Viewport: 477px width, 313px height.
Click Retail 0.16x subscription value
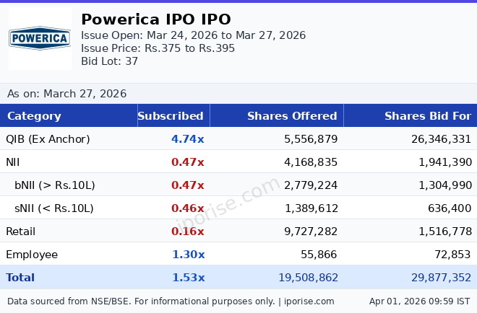click(x=187, y=232)
